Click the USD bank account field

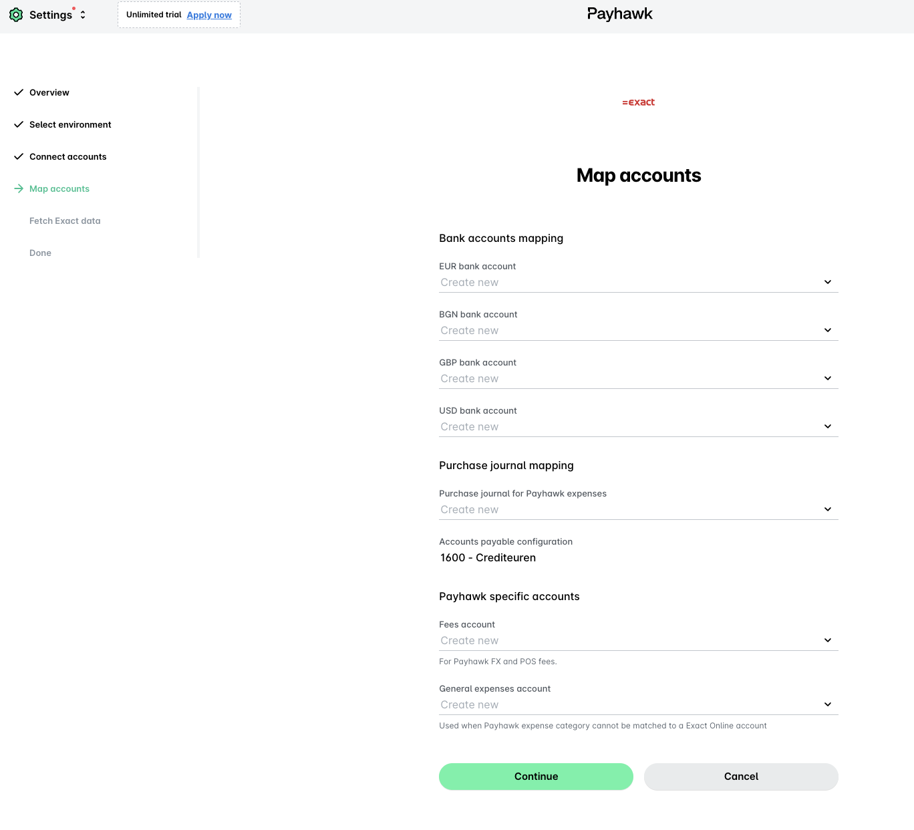[639, 427]
